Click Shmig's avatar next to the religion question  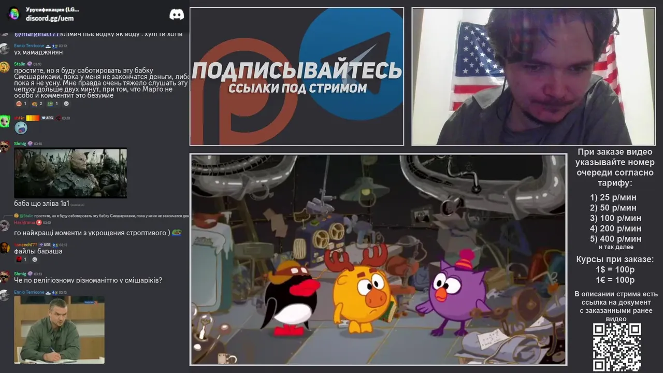coord(5,277)
